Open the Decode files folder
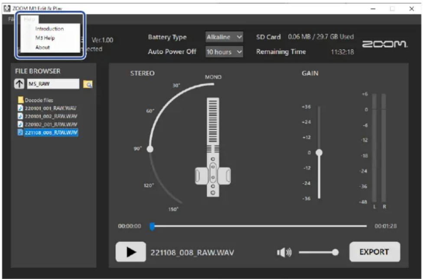This screenshot has height=279, width=423. (x=36, y=100)
